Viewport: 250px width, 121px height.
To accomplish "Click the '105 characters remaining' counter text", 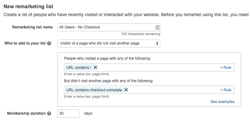I will [141, 34].
